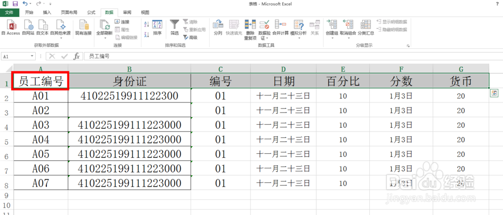Sort ascending A to Z

pyautogui.click(x=146, y=24)
